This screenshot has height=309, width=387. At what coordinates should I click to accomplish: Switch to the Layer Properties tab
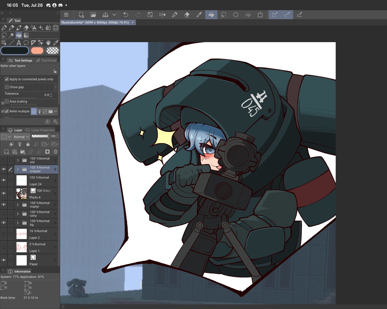(40, 130)
